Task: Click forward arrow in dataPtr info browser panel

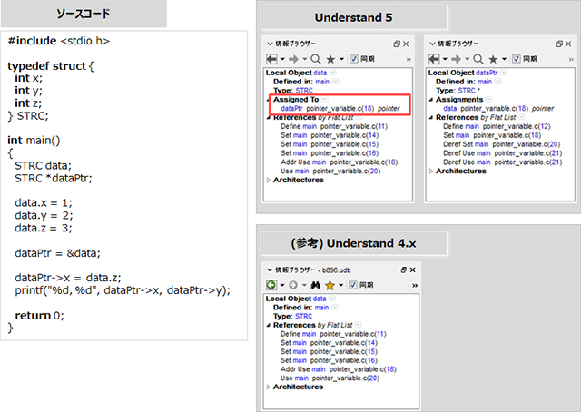Action: click(x=456, y=59)
